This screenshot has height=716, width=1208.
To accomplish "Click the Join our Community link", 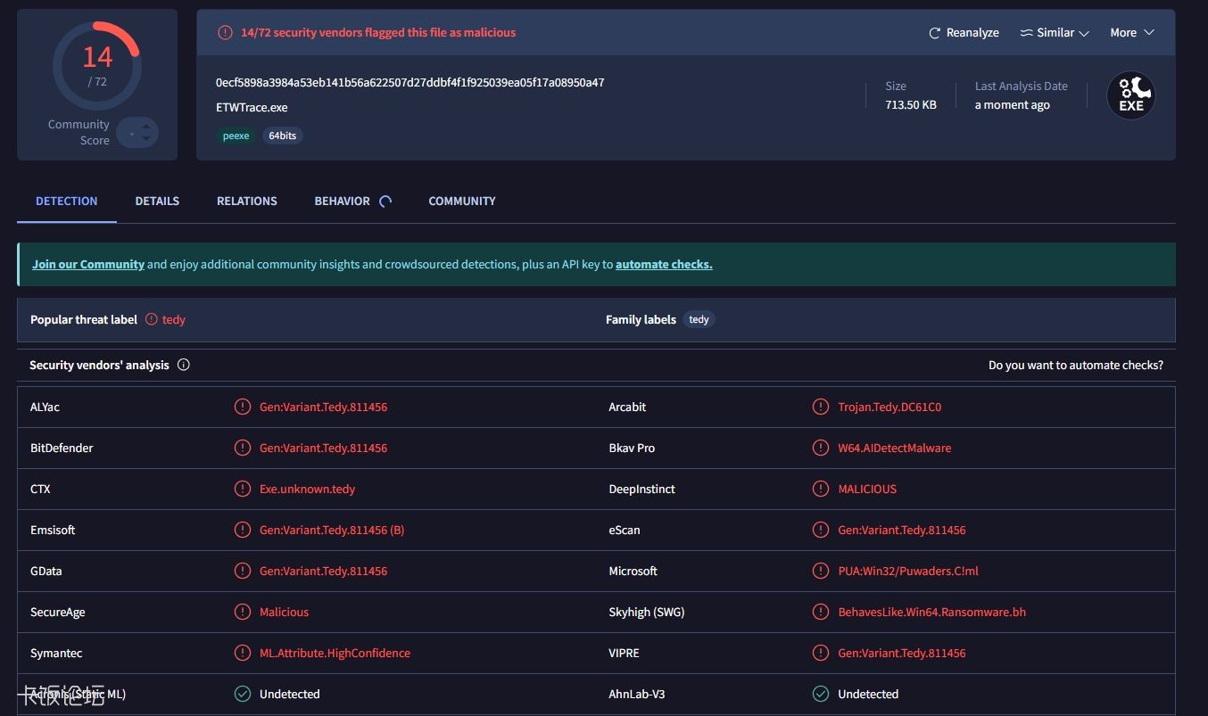I will point(87,264).
